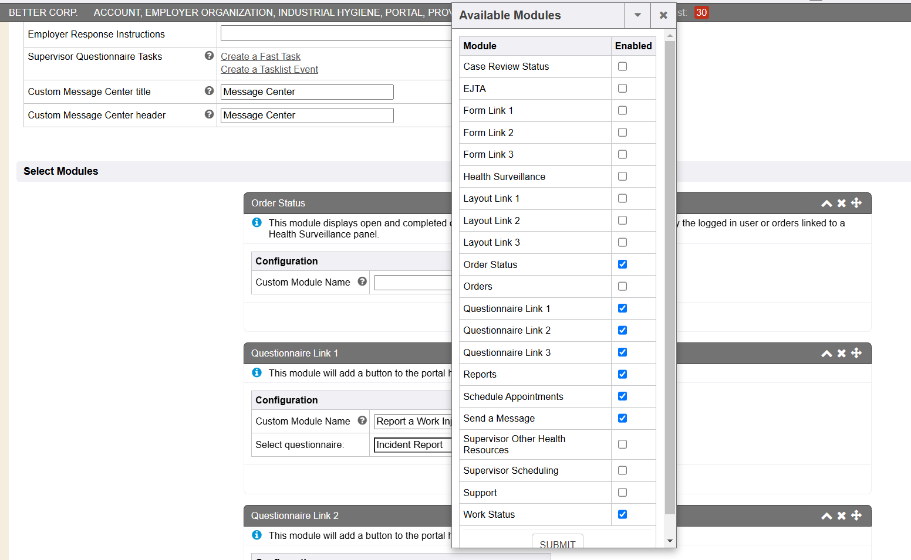Click info icon in Questionnaire Link 1 panel
The height and width of the screenshot is (560, 911).
tap(257, 373)
